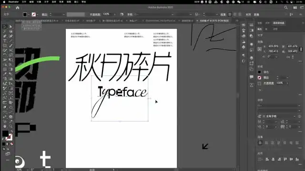The height and width of the screenshot is (171, 305).
Task: Select the Curvature tool
Action: (10, 36)
